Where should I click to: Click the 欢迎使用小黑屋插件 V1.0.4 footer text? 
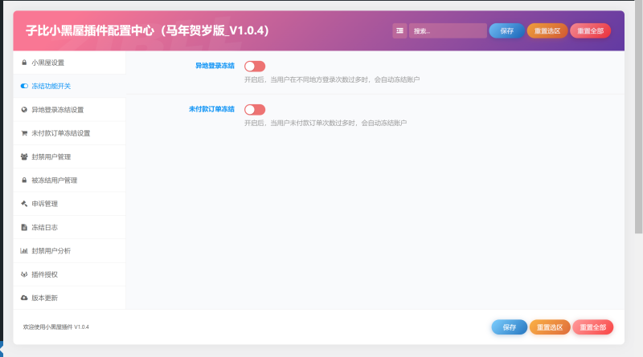click(x=55, y=327)
